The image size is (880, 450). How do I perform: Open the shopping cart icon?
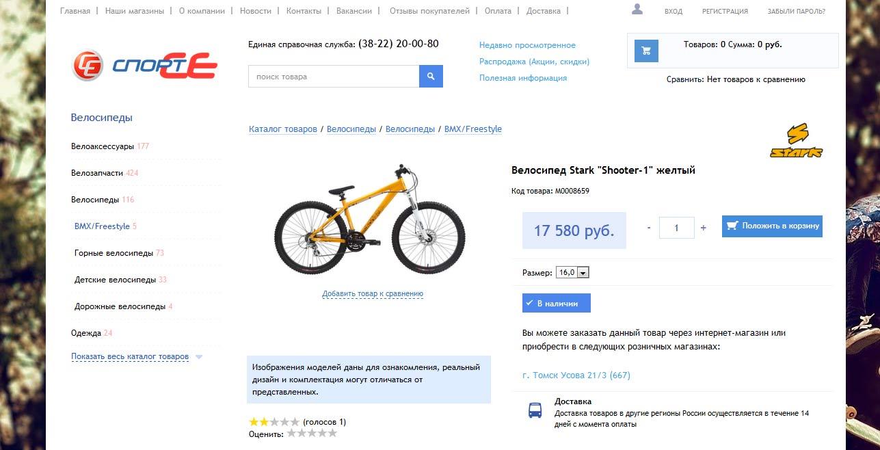[x=646, y=51]
